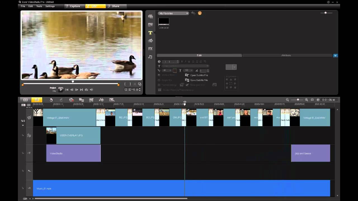358x201 pixels.
Task: Collapse the options panel double-arrow
Action: 335,55
